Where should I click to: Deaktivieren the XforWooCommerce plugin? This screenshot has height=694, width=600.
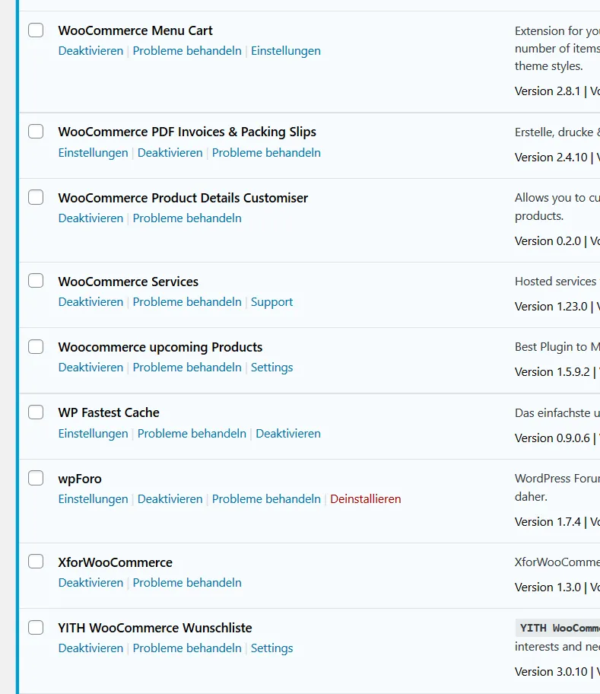90,582
